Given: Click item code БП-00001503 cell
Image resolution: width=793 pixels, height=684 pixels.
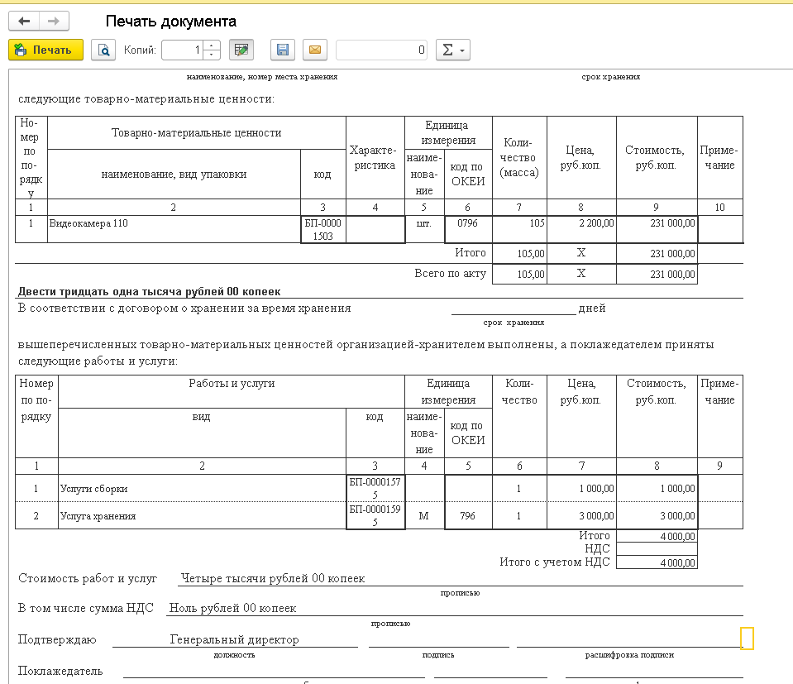Looking at the screenshot, I should pyautogui.click(x=322, y=229).
